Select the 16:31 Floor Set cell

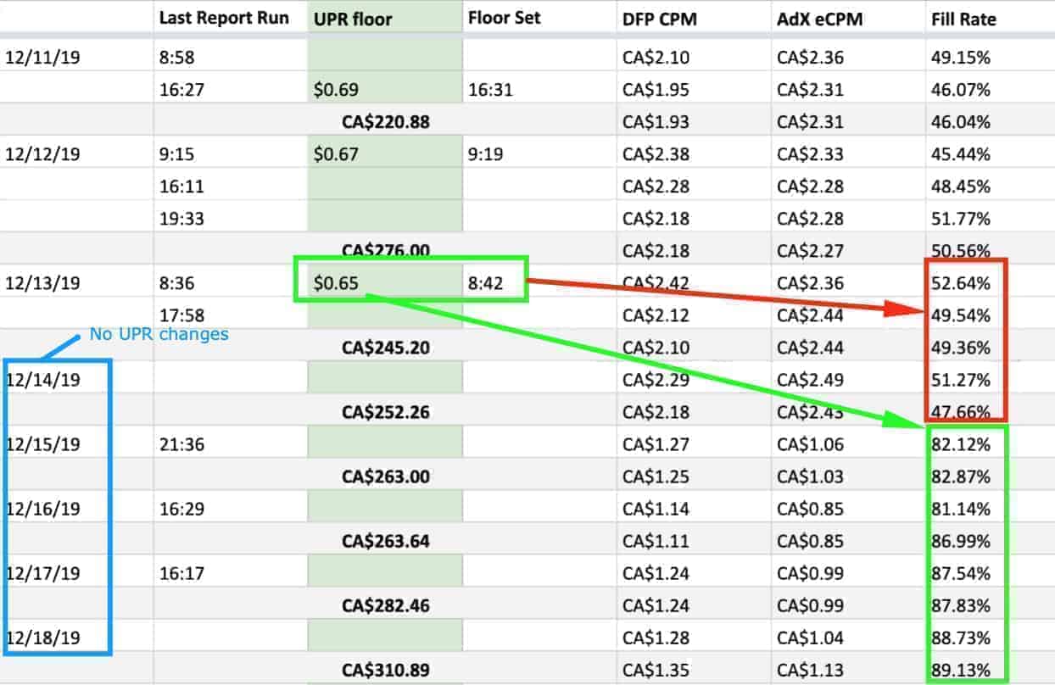pyautogui.click(x=489, y=90)
